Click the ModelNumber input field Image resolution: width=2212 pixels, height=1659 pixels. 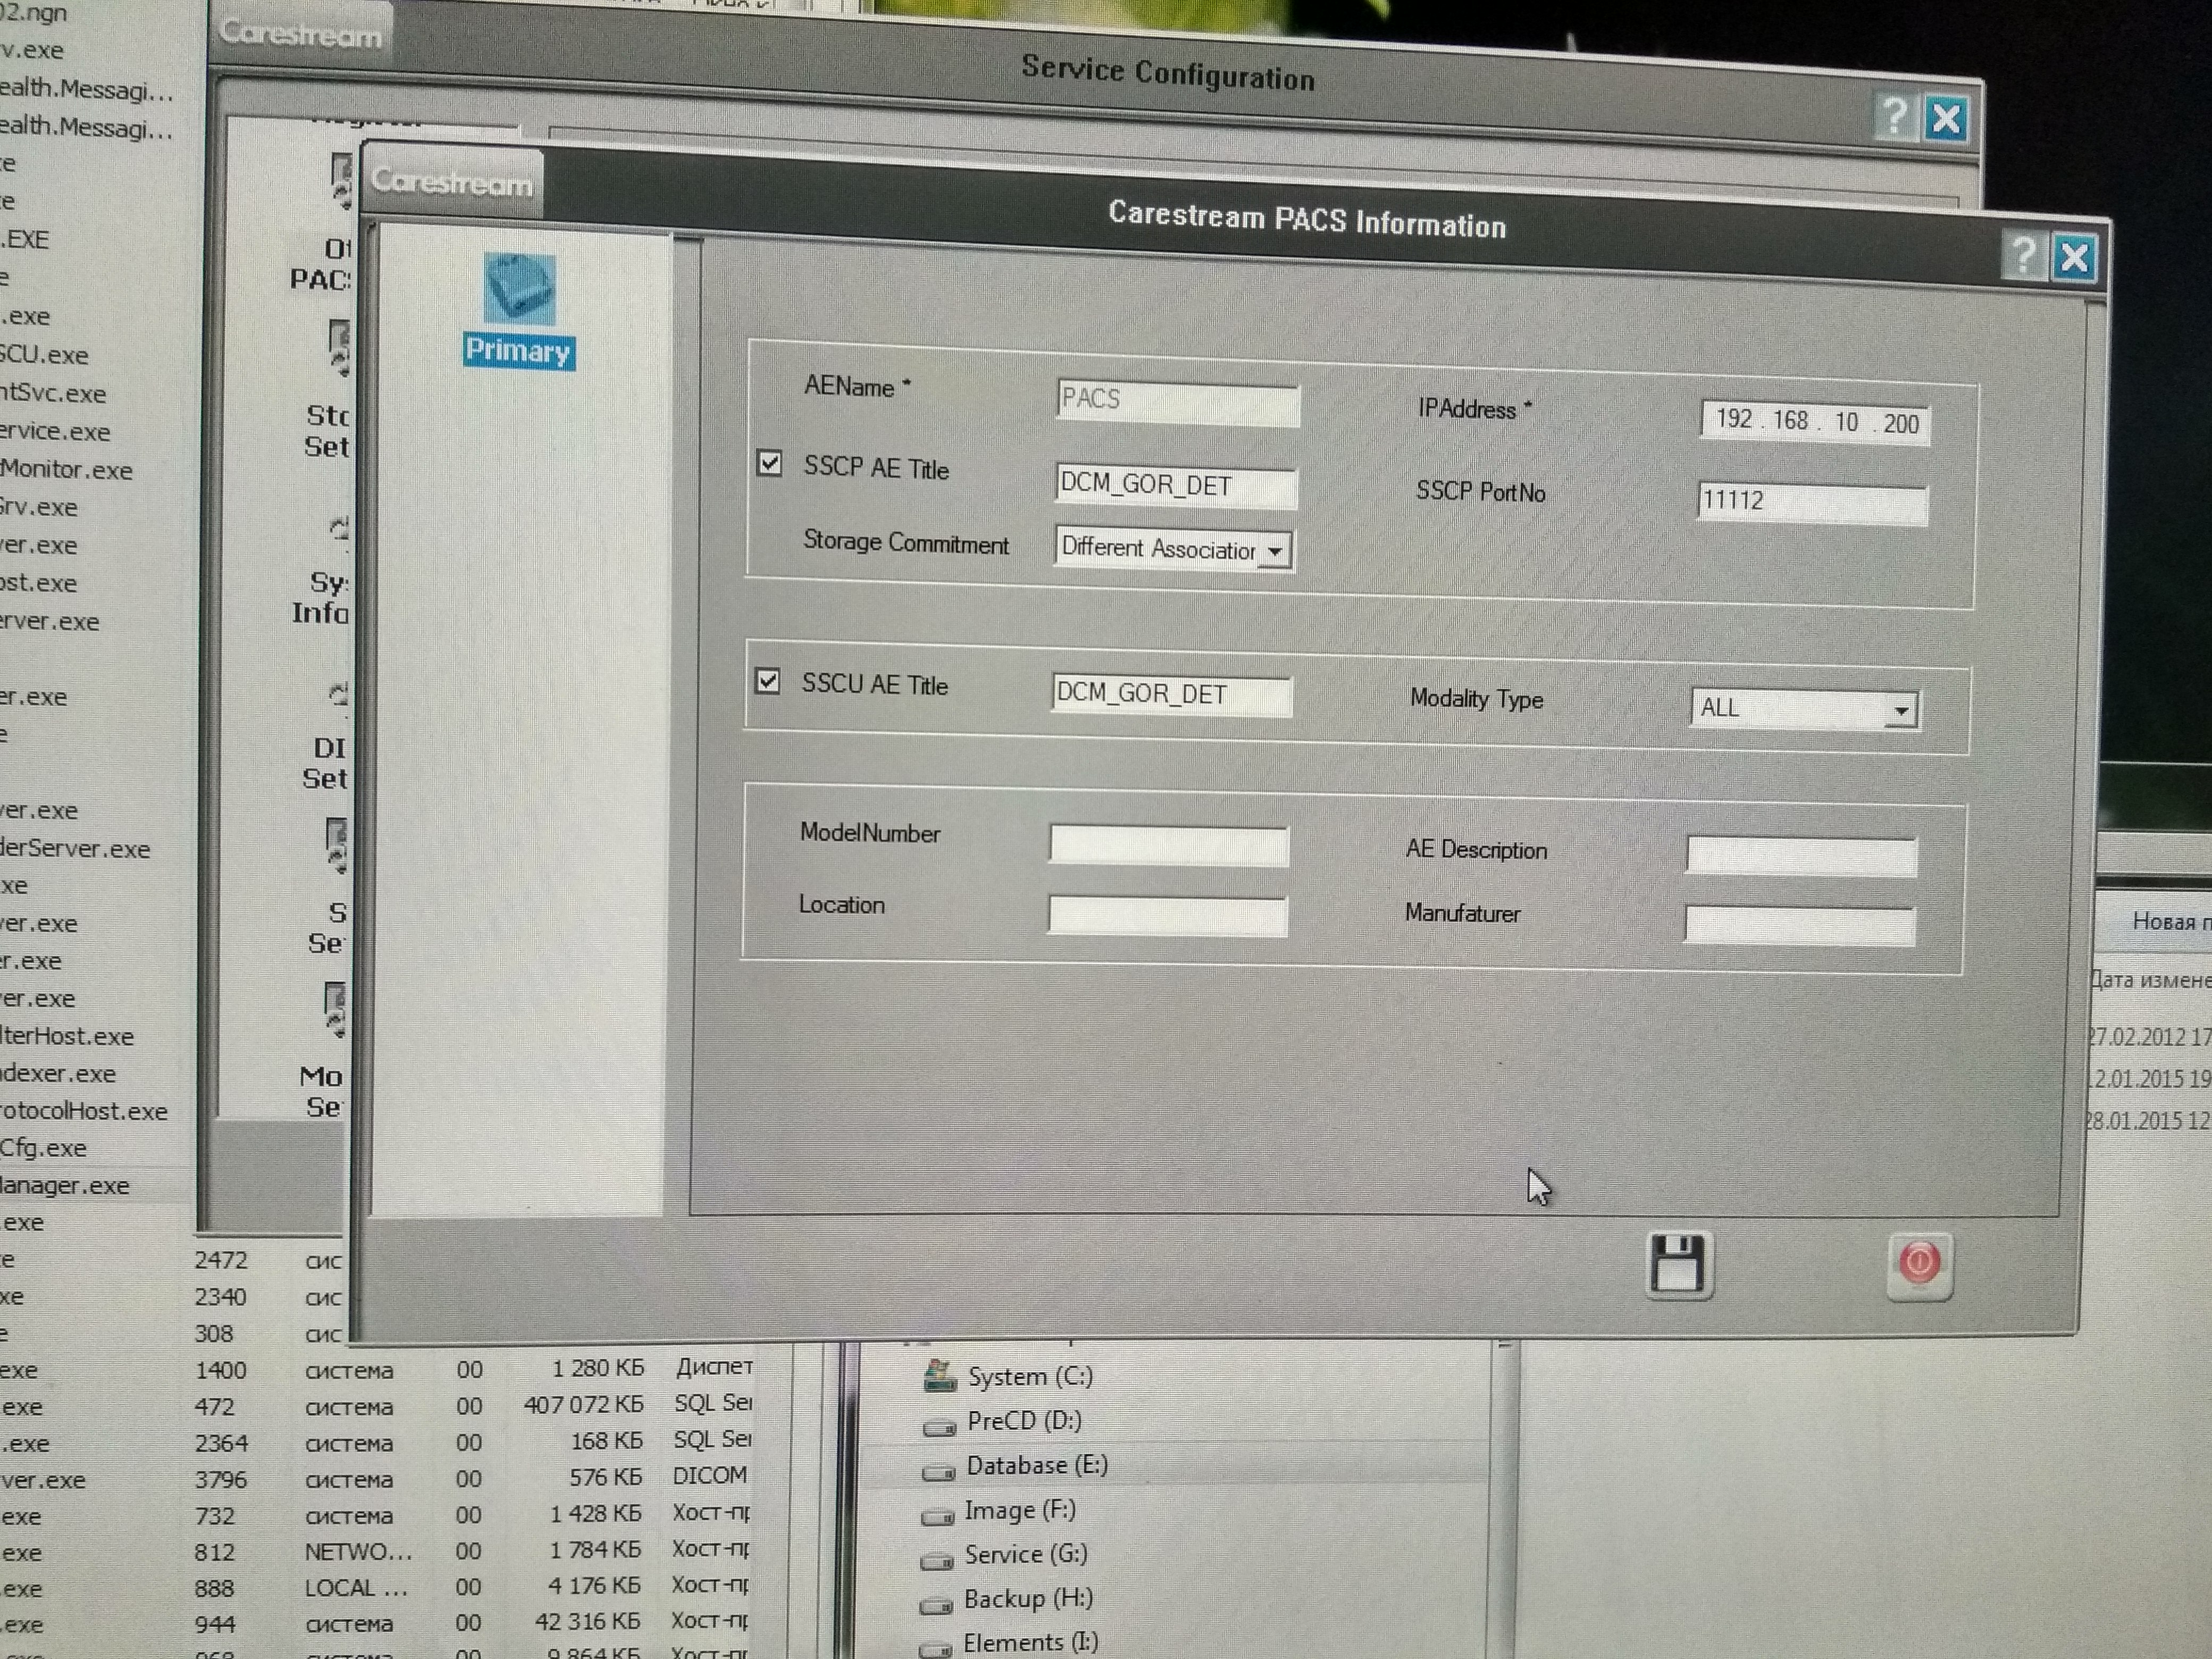(1168, 845)
